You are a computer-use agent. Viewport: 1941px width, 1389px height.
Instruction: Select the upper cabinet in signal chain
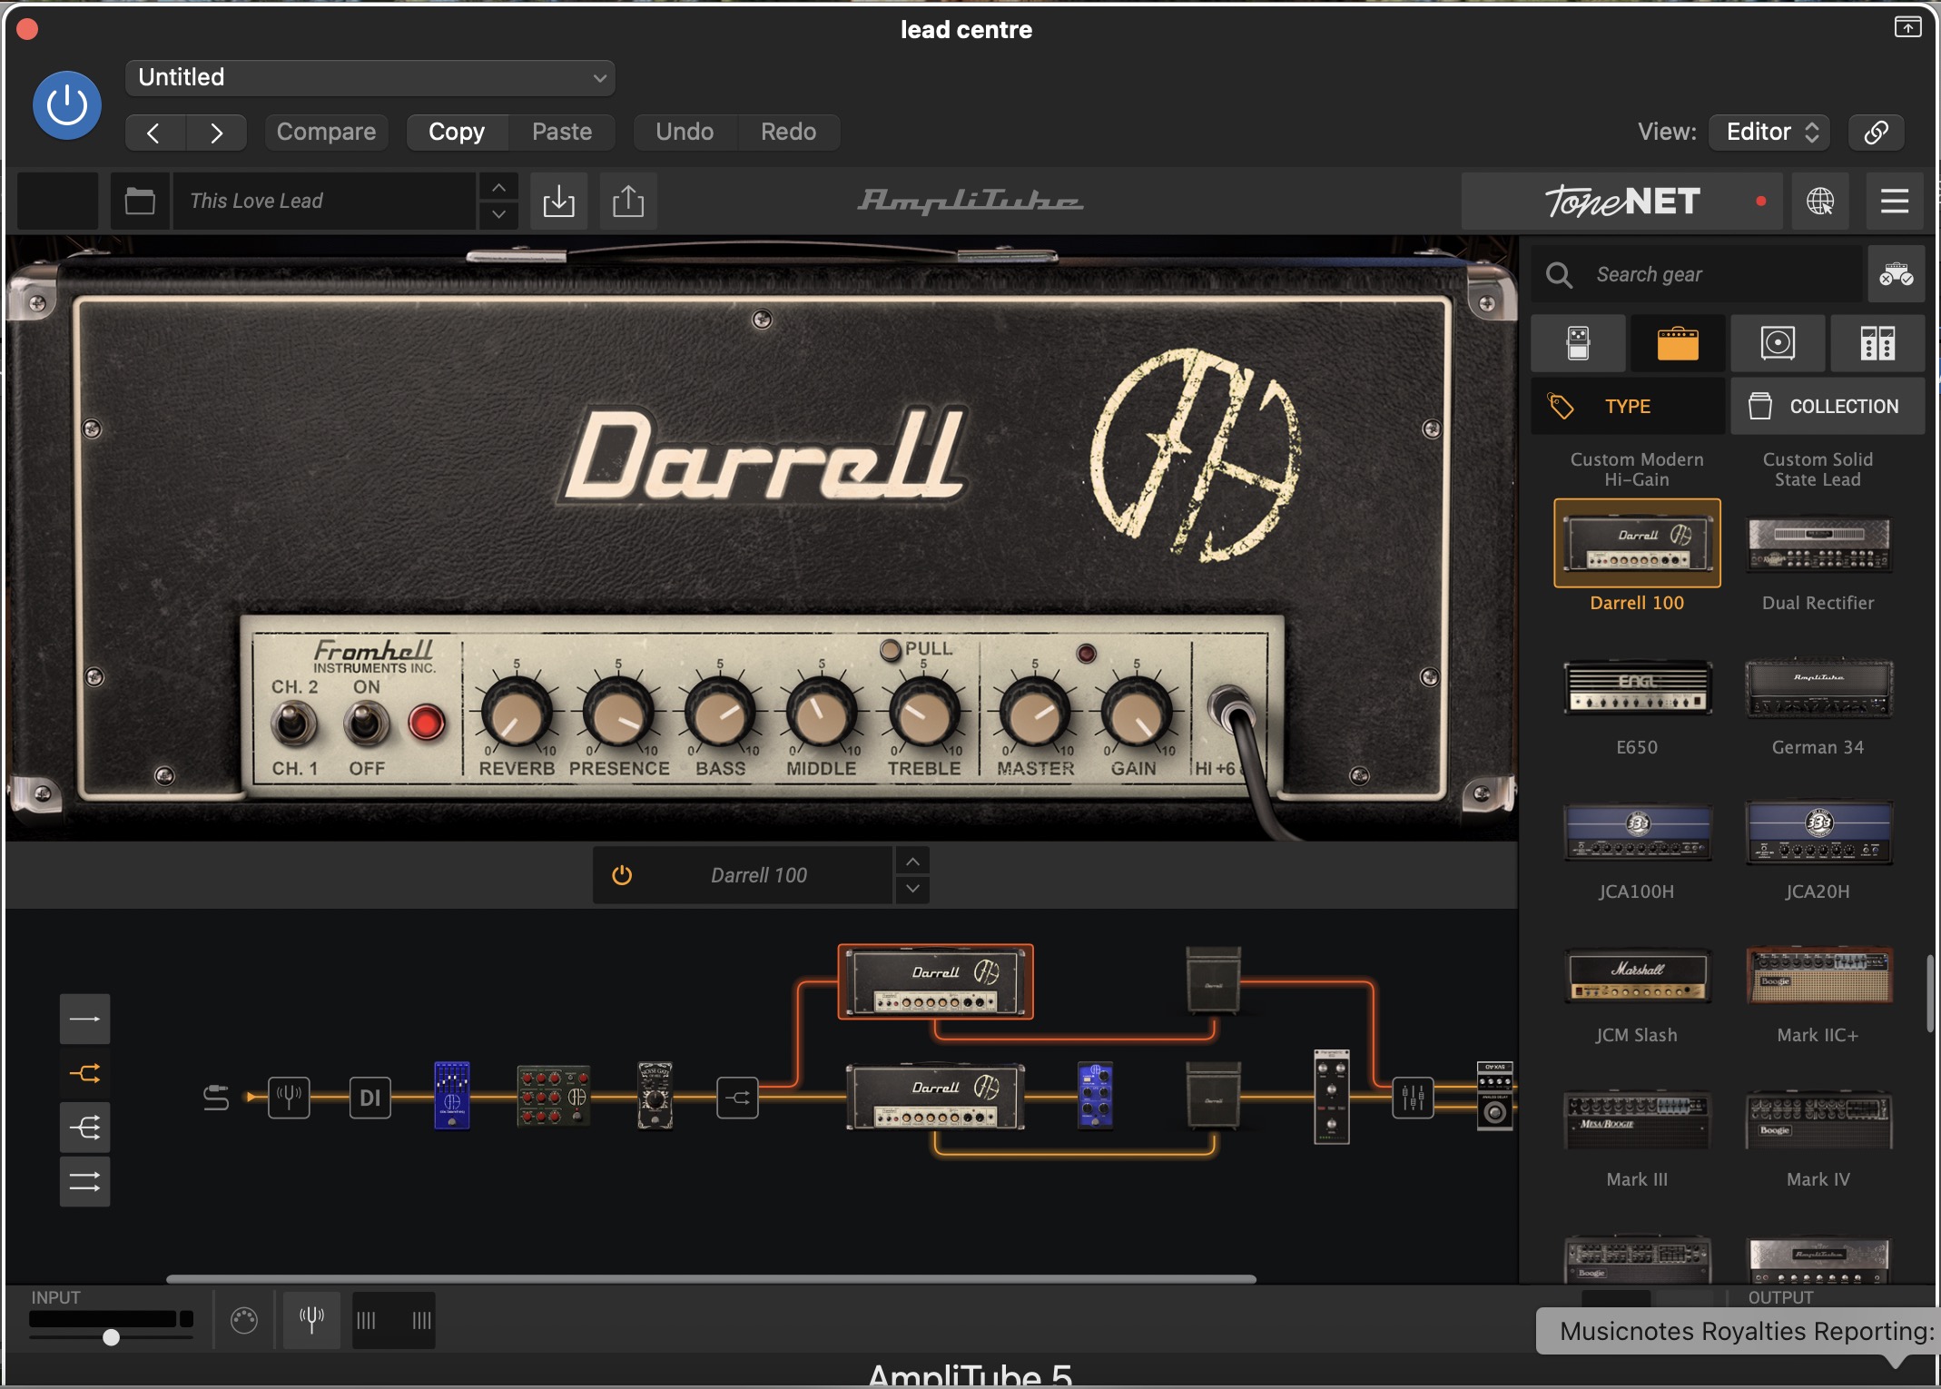pos(1214,981)
